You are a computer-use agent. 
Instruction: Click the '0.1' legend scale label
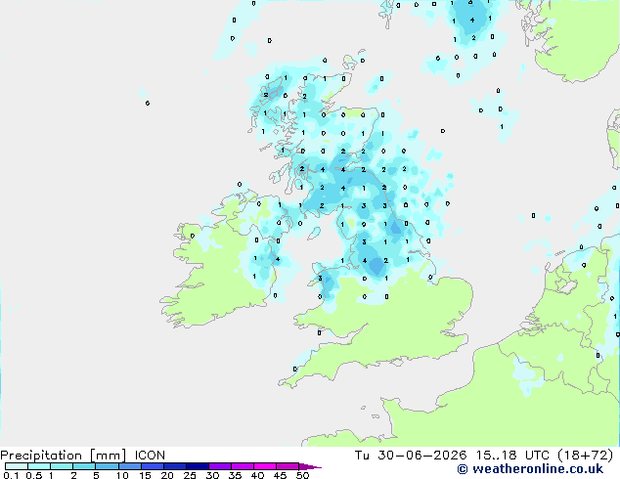point(11,475)
